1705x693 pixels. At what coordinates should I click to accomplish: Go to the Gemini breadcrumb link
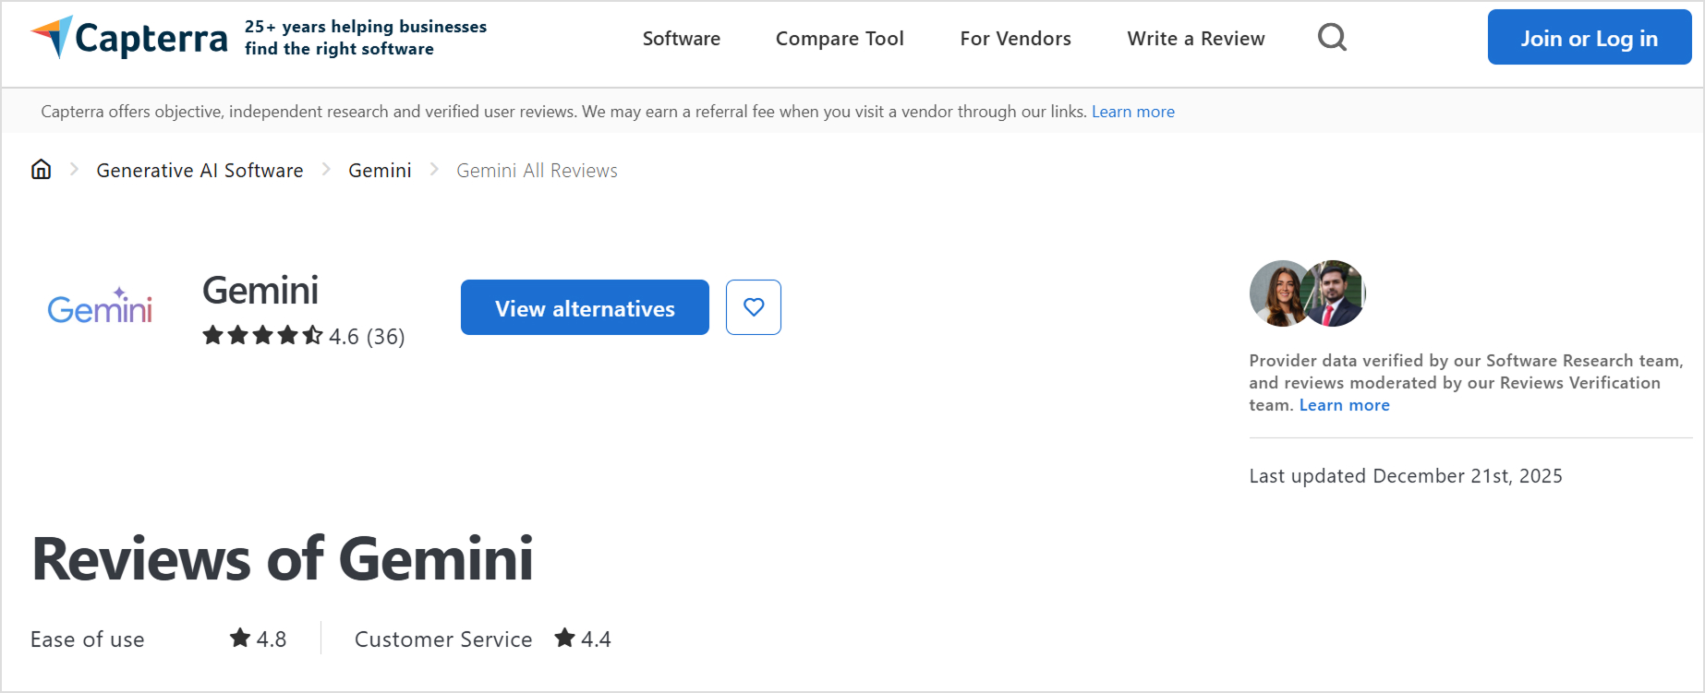[380, 171]
